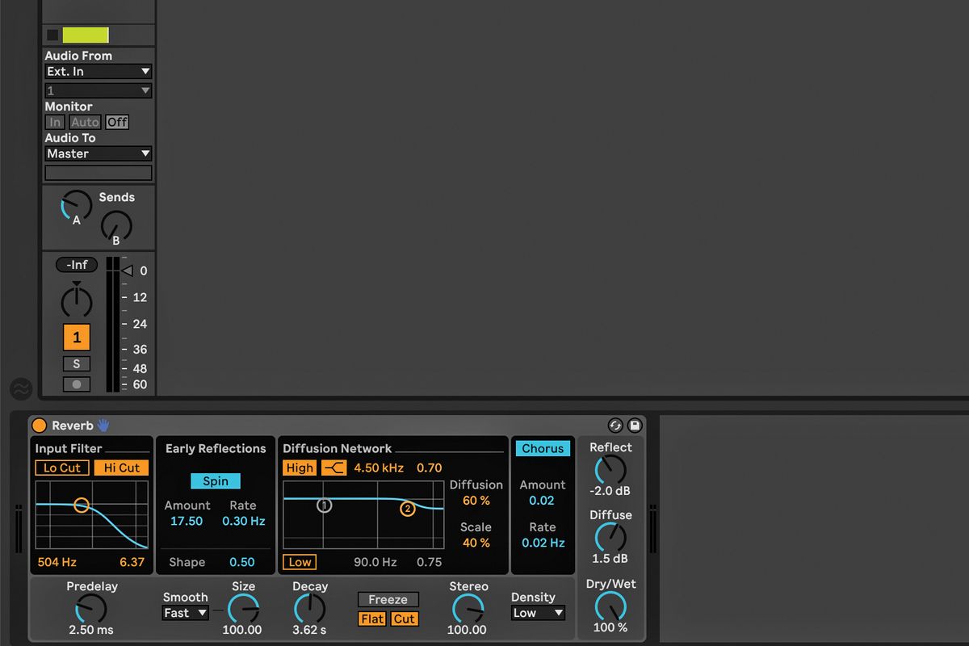969x646 pixels.
Task: Open the Audio From Ext. In dropdown
Action: (98, 71)
